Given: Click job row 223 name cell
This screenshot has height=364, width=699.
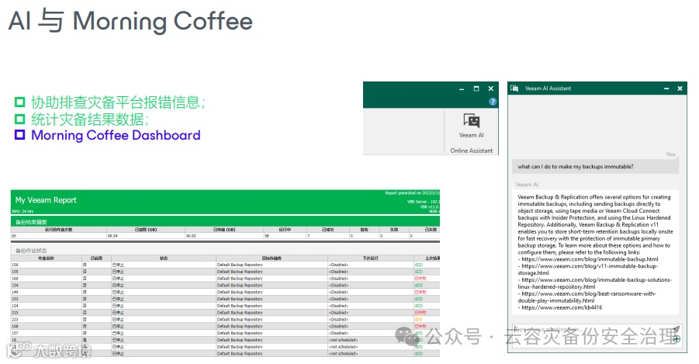Looking at the screenshot, I should point(47,320).
